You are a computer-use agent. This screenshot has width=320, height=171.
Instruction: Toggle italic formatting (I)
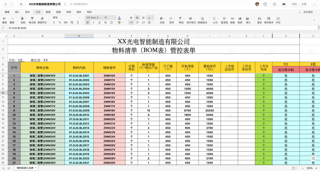94,23
